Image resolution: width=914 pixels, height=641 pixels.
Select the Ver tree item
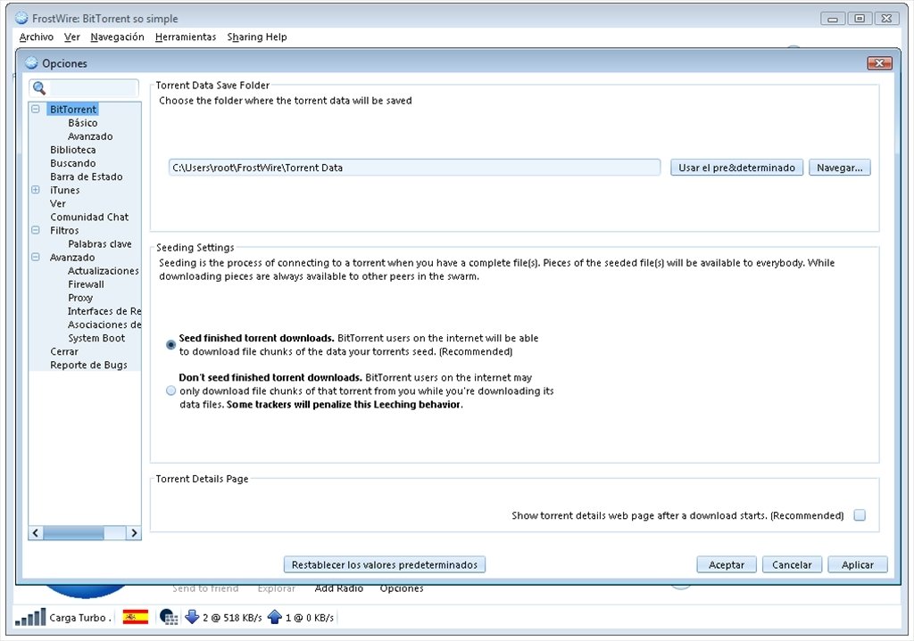(x=58, y=203)
